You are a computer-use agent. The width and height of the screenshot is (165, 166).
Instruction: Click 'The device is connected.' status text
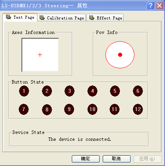click(x=80, y=139)
